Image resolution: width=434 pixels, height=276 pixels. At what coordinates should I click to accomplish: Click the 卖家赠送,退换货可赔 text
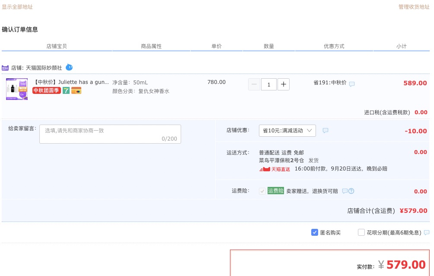click(312, 191)
